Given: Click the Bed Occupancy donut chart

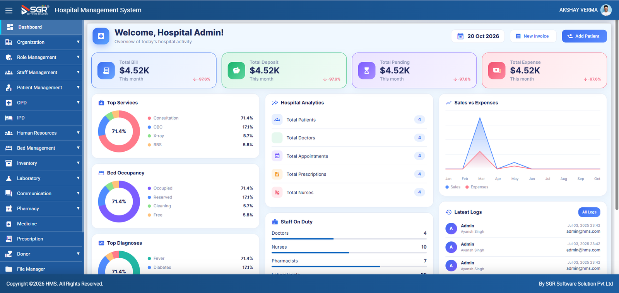Looking at the screenshot, I should (119, 202).
